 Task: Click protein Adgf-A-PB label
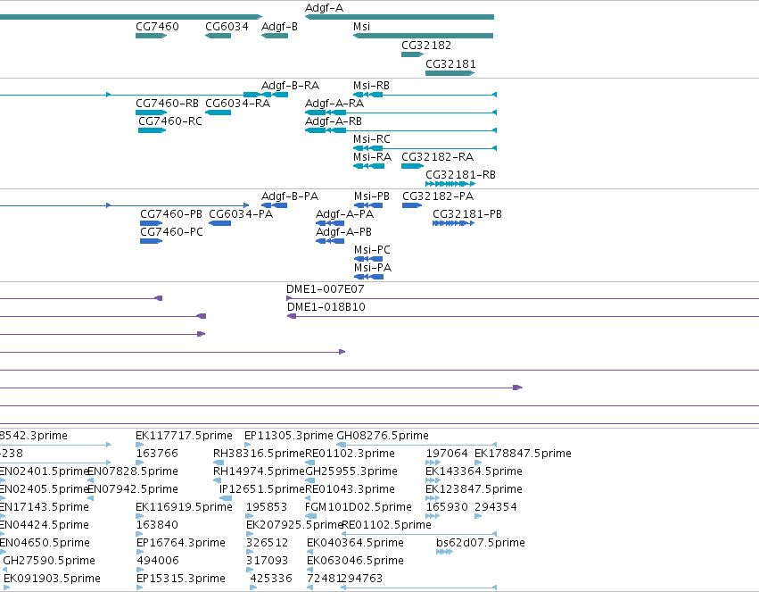(343, 232)
